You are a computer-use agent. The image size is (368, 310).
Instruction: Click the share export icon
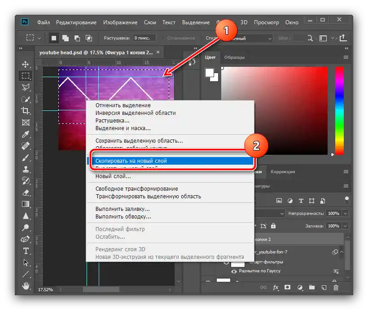coord(343,38)
